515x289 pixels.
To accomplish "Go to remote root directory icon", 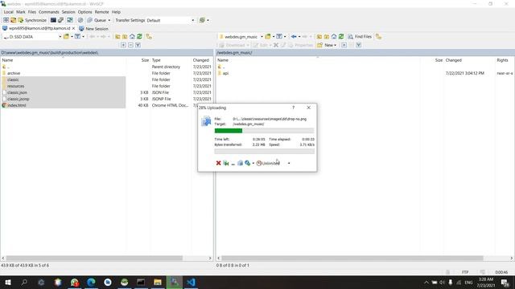I will (x=327, y=37).
